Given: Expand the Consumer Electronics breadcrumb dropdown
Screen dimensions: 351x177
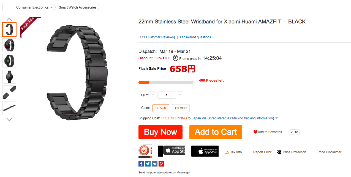Looking at the screenshot, I should (51, 7).
